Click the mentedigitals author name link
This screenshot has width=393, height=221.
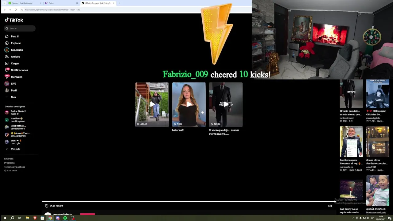point(63,215)
